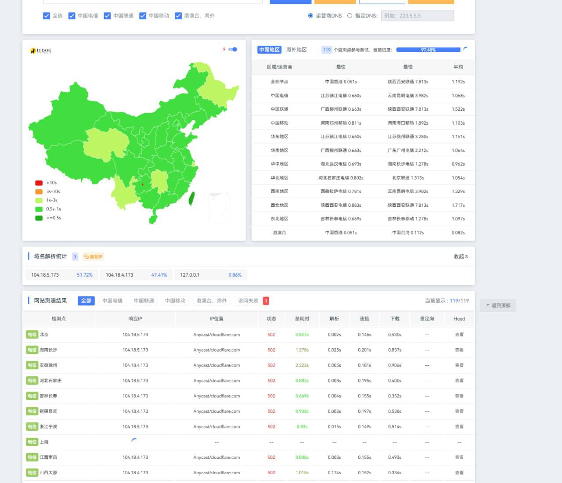The image size is (562, 483).
Task: Select the 指定DNS radio button
Action: click(x=349, y=16)
